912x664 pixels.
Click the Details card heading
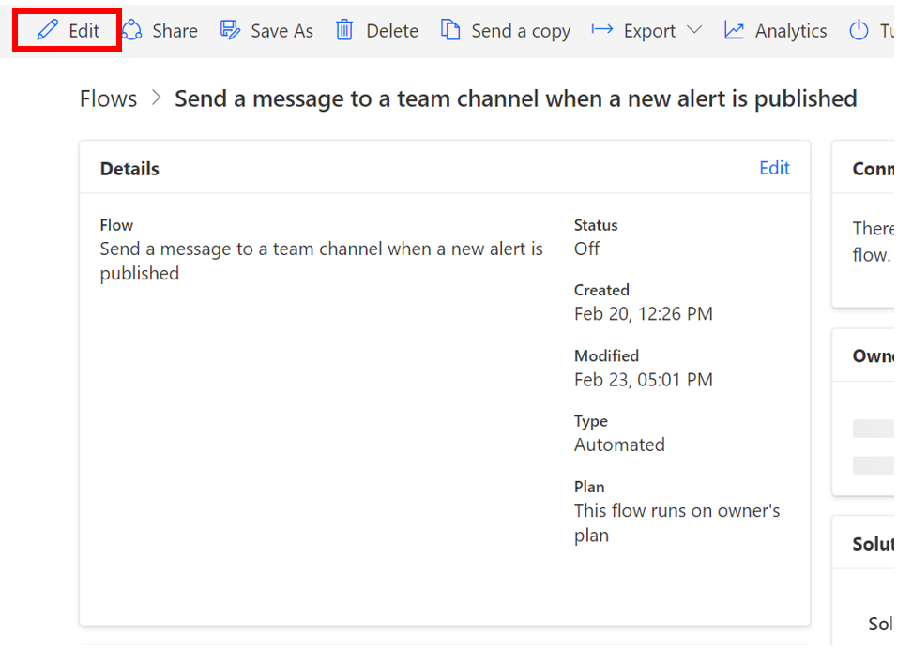point(129,169)
